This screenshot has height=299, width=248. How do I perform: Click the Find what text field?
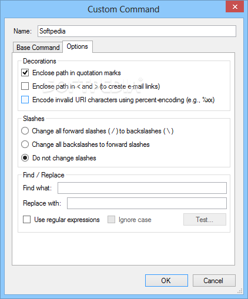point(142,188)
